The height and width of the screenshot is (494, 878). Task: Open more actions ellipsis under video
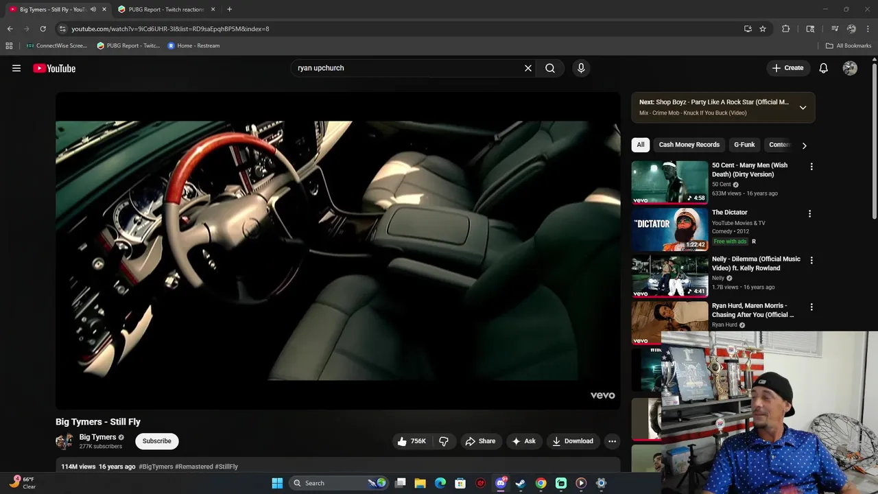[612, 441]
